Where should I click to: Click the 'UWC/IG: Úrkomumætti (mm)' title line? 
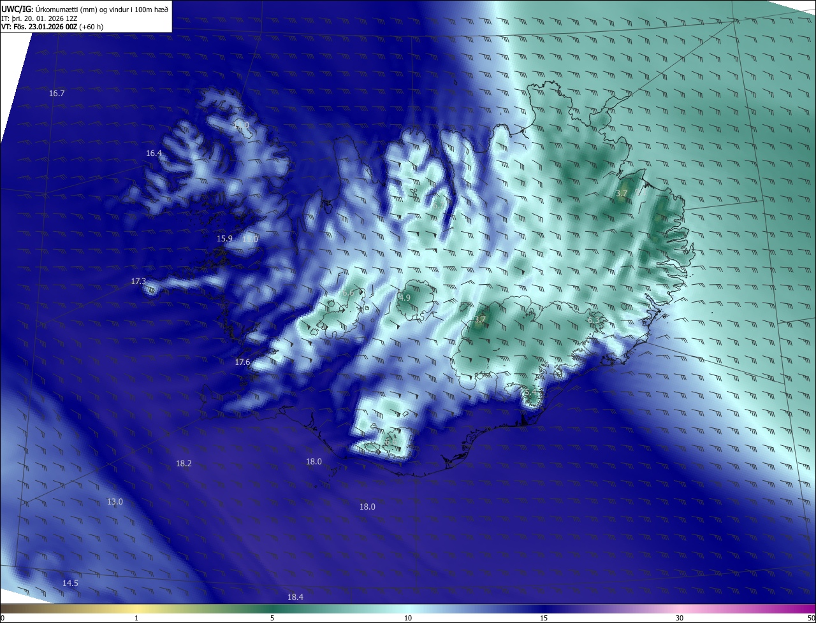pos(85,8)
